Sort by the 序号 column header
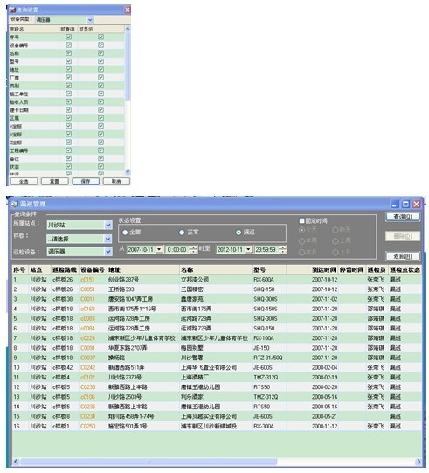Image resolution: width=429 pixels, height=473 pixels. [x=20, y=269]
